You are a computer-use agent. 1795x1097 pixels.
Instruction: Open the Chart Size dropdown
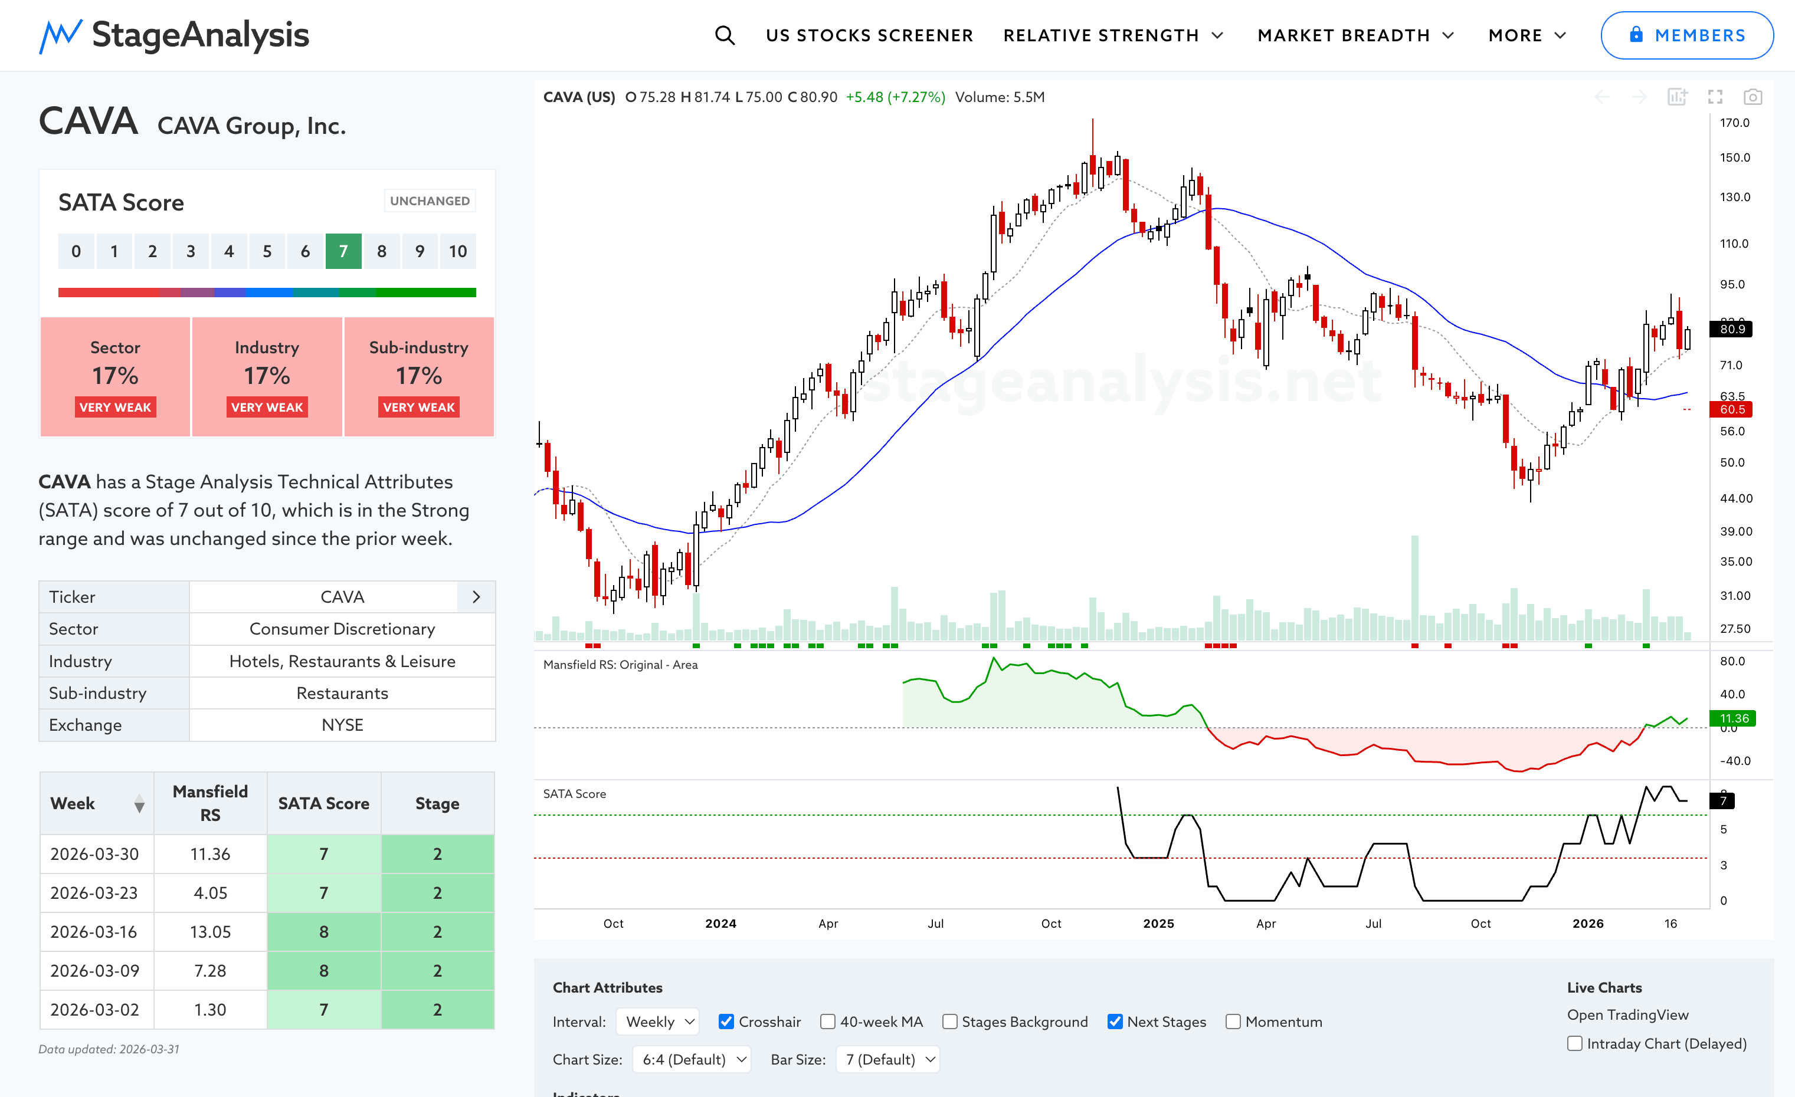[692, 1059]
